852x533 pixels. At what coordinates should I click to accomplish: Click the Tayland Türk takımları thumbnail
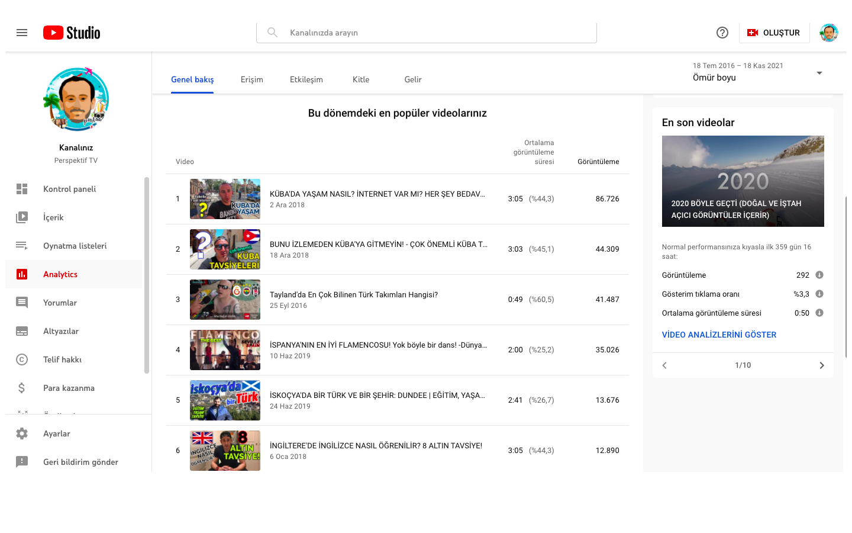click(x=225, y=300)
